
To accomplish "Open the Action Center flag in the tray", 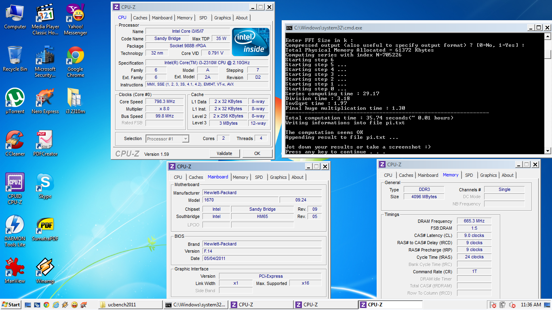I will [493, 305].
